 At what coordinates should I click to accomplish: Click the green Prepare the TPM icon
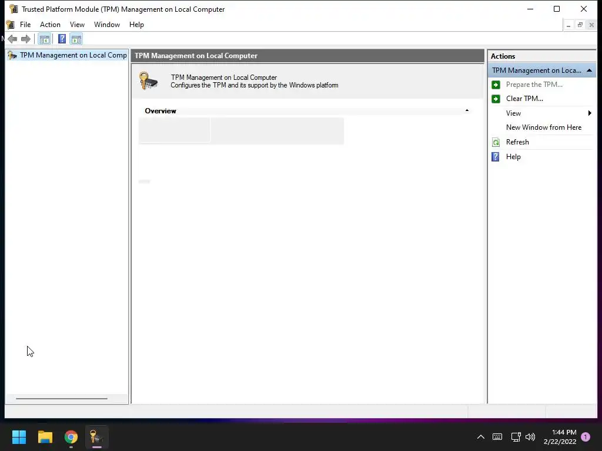(496, 85)
